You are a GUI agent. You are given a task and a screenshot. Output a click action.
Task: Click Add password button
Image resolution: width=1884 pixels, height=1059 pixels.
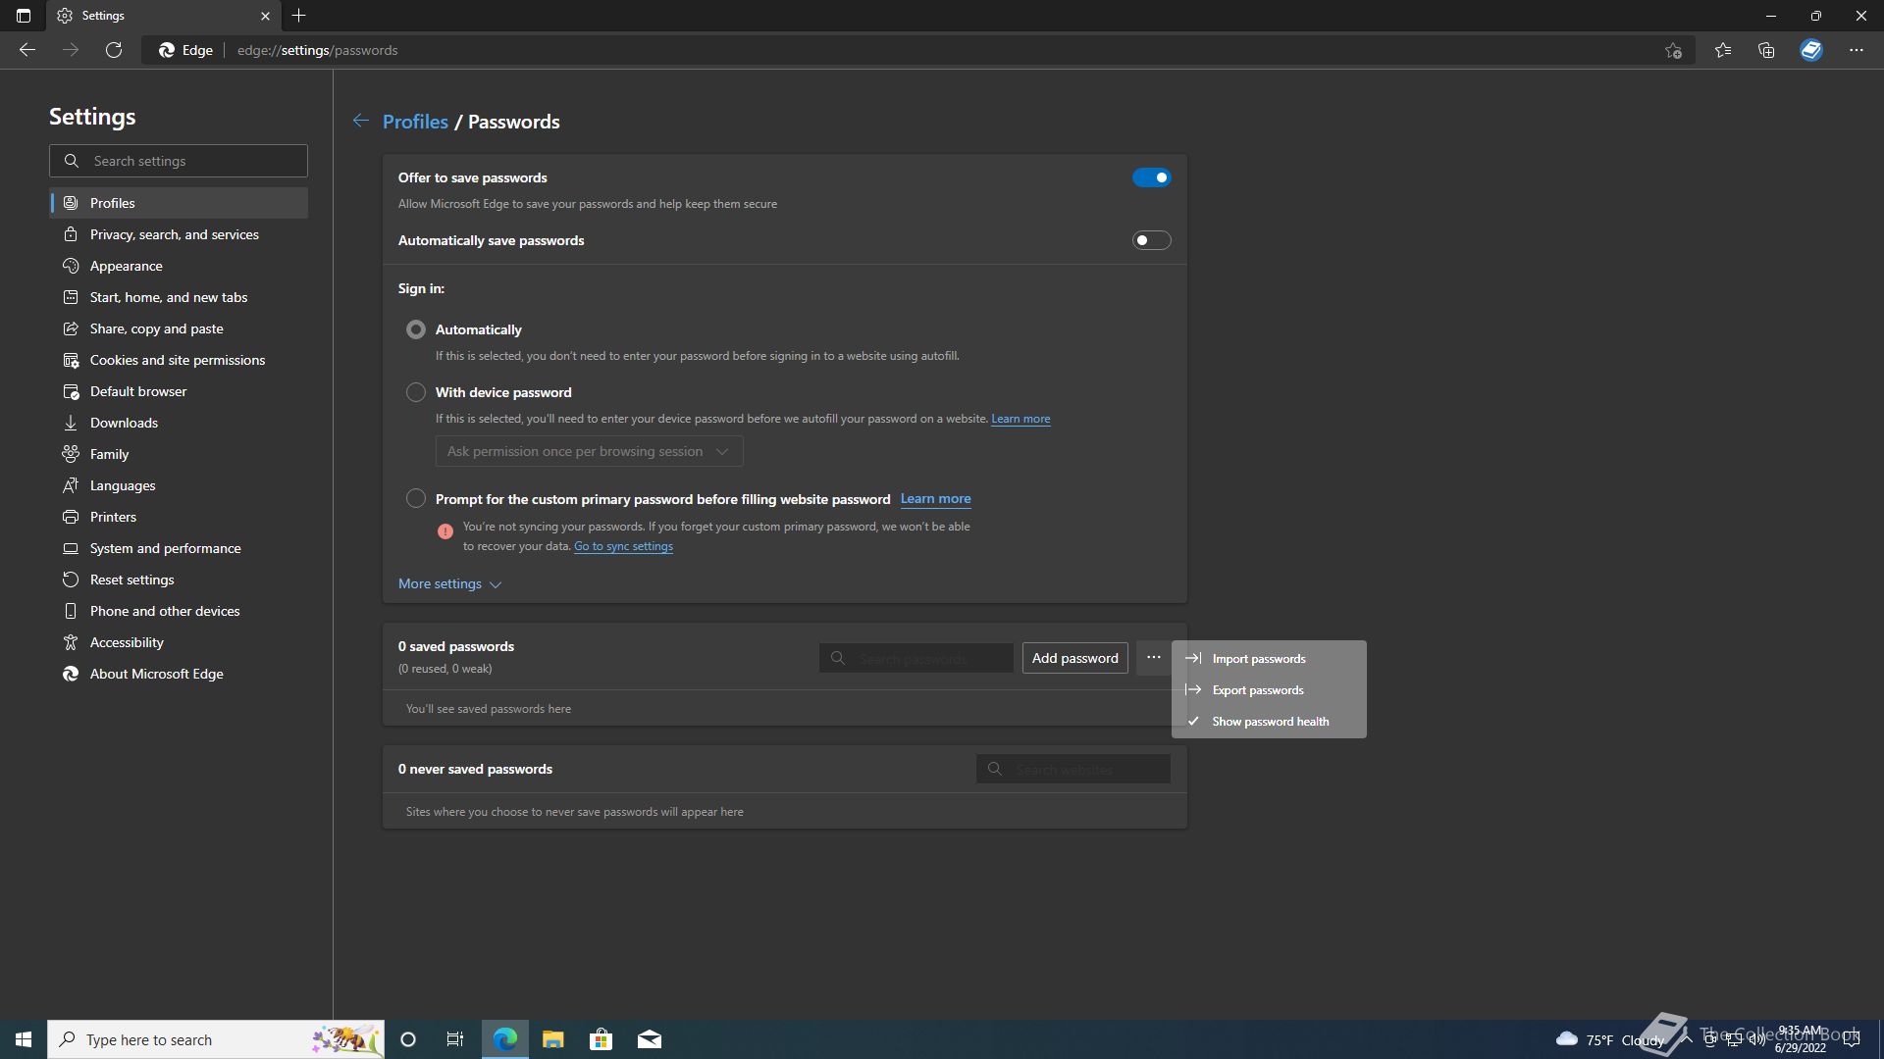pos(1074,658)
